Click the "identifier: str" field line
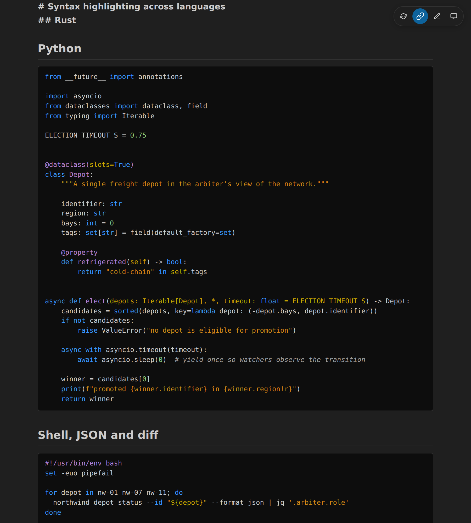The image size is (471, 523). pos(92,204)
